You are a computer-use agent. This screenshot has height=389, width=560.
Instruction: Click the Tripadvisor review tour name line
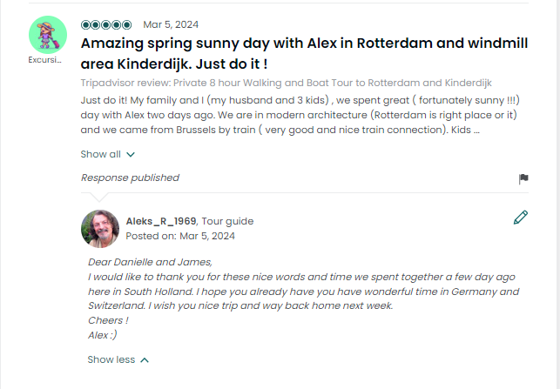click(x=286, y=83)
